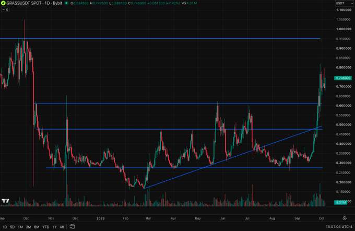Select the 1M date range
The image size is (355, 231).
coord(20,227)
